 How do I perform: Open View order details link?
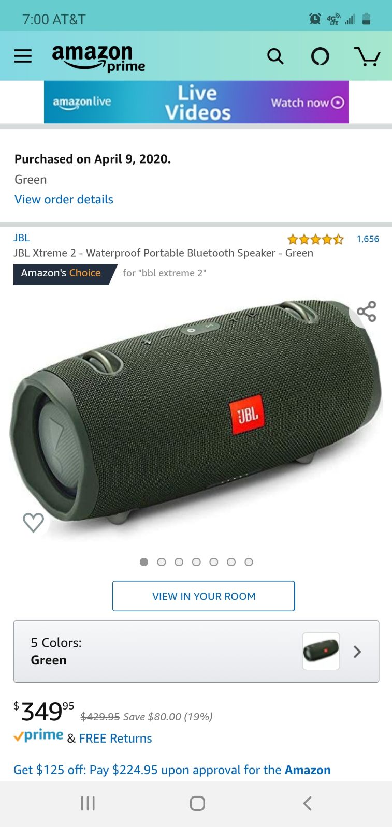pos(64,199)
